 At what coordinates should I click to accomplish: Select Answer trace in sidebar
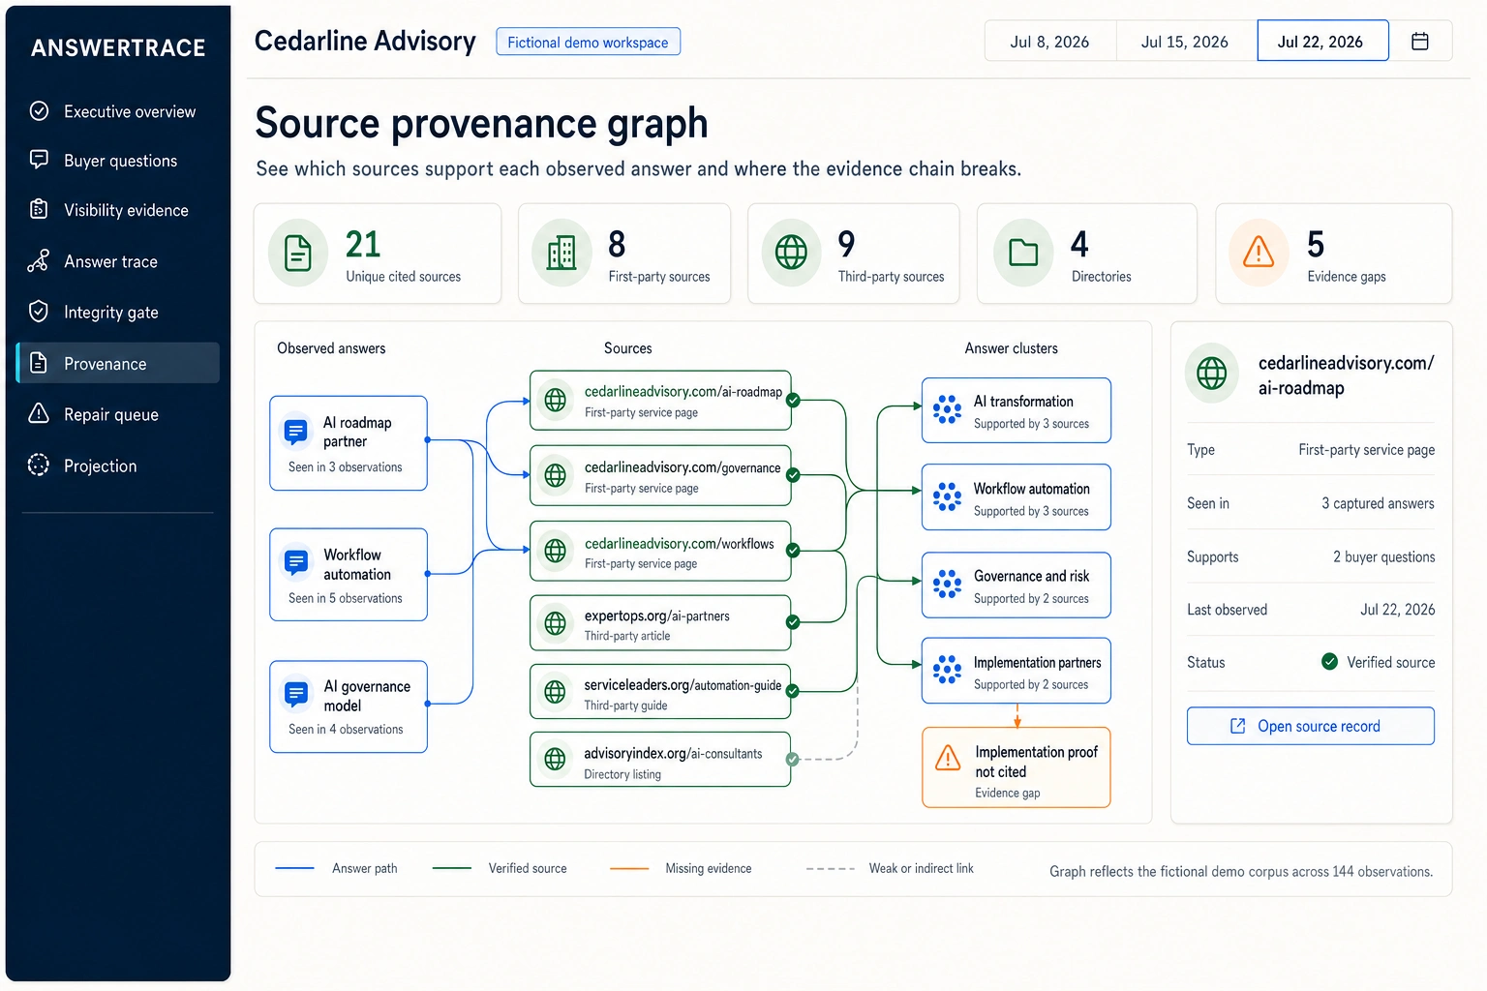pyautogui.click(x=117, y=261)
